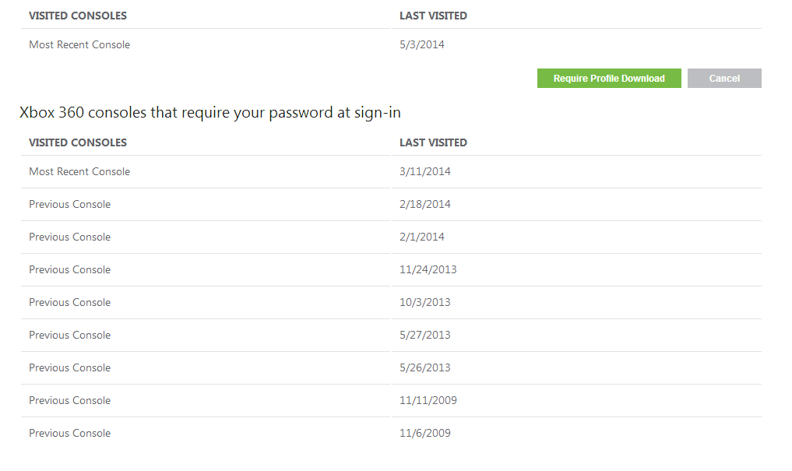
Task: Click the 10/3/2013 date entry
Action: click(424, 303)
